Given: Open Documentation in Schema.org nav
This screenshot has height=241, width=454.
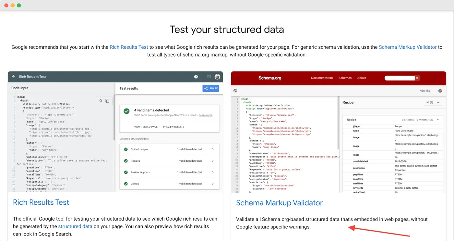Looking at the screenshot, I should 322,78.
